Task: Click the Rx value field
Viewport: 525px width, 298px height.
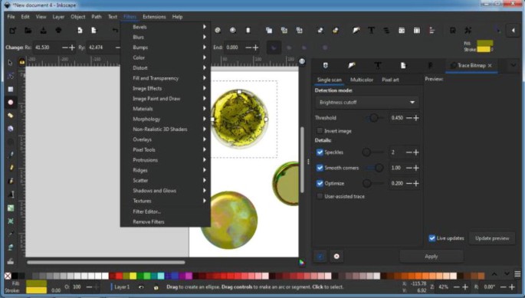Action: pos(47,47)
